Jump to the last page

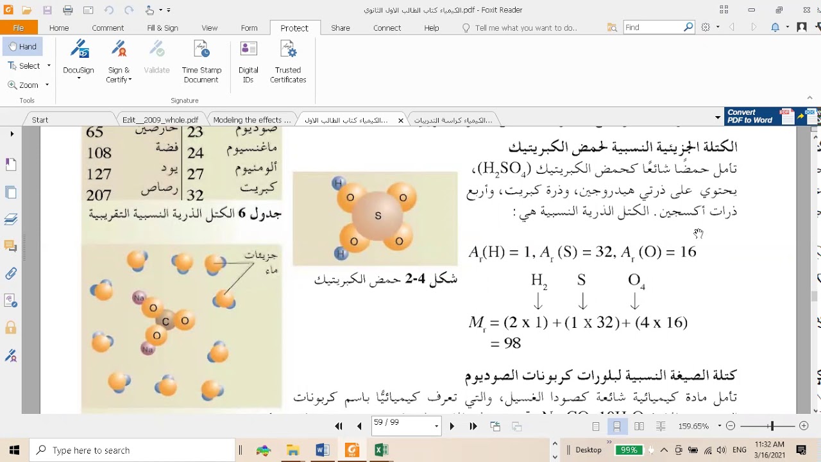point(473,426)
